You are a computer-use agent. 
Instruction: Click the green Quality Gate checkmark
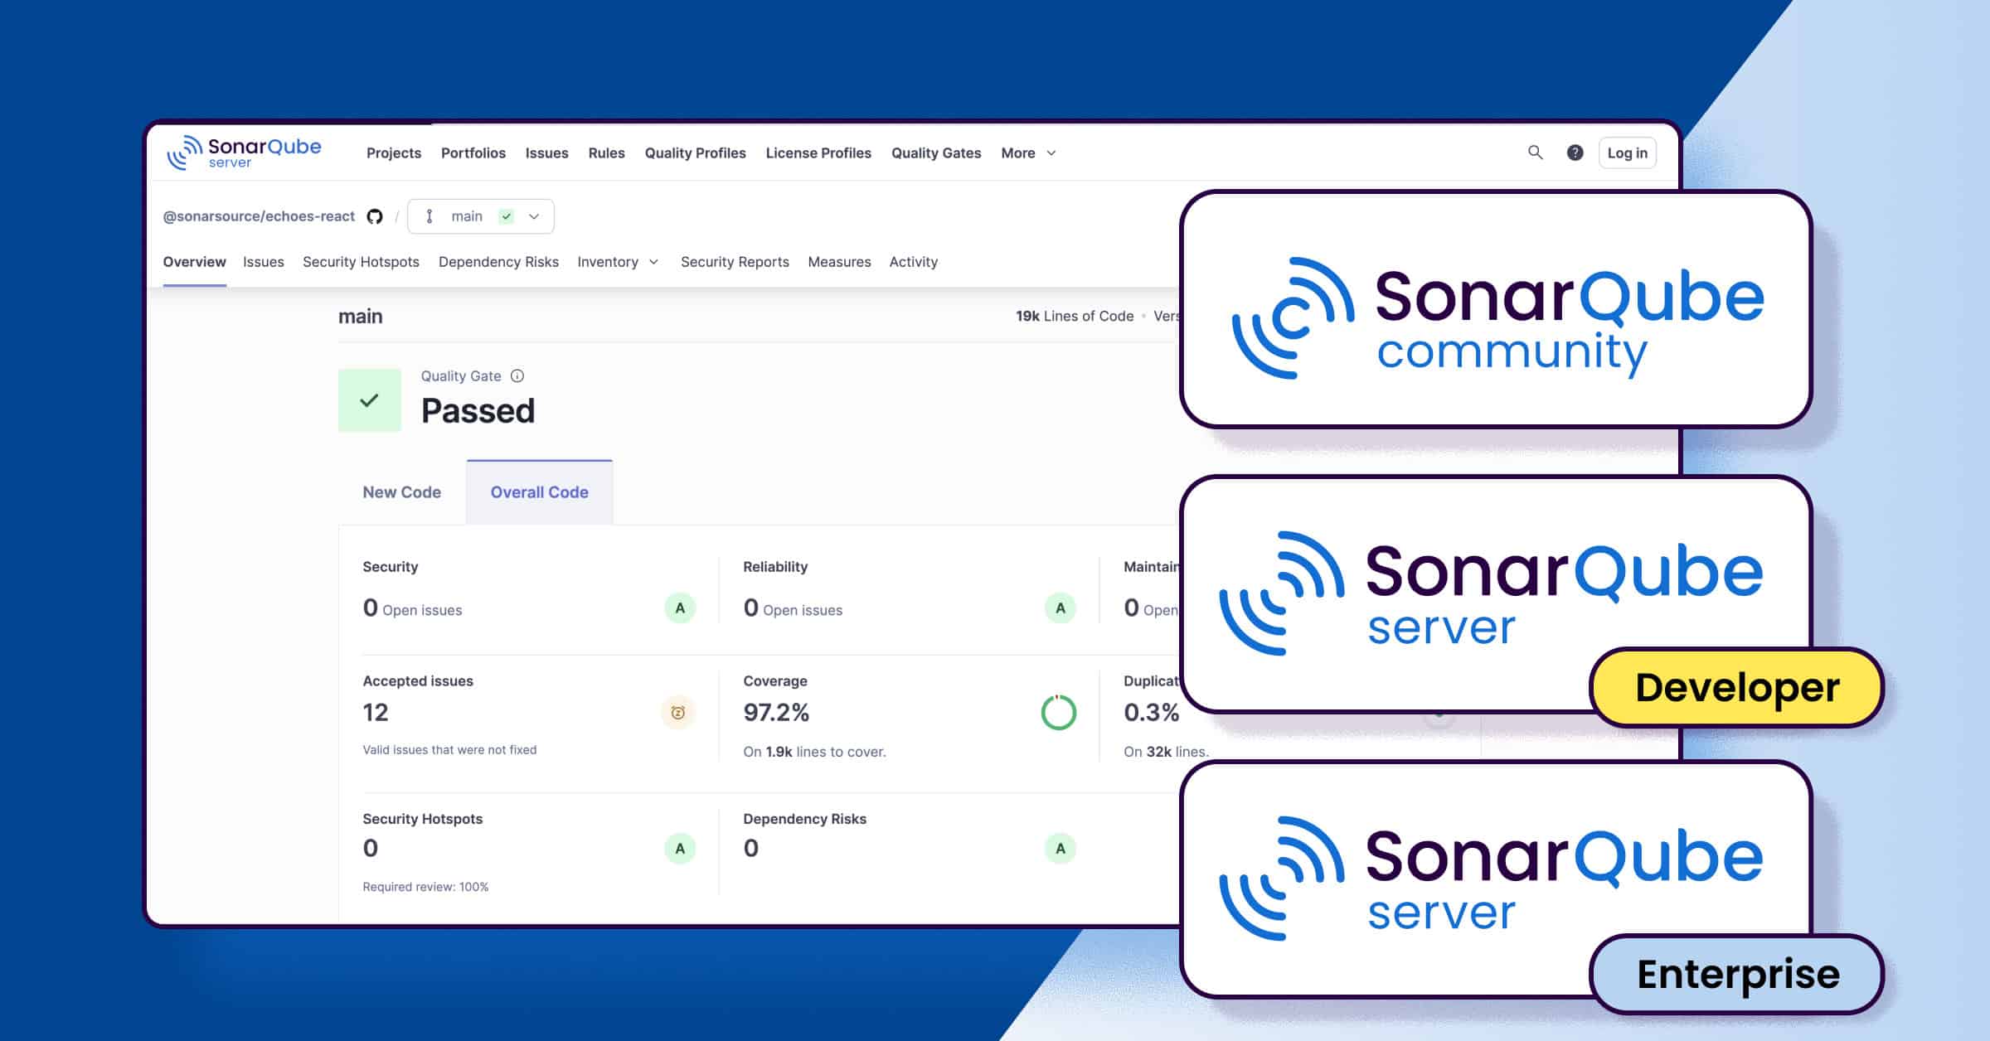coord(368,400)
